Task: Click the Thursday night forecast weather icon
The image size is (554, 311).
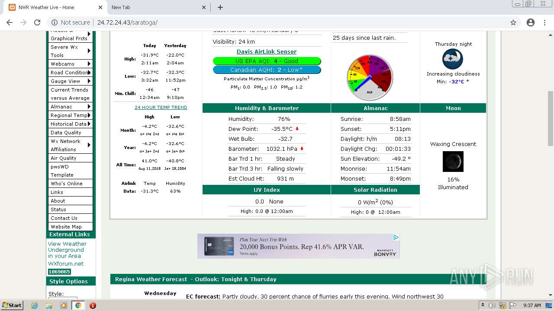Action: 453,59
